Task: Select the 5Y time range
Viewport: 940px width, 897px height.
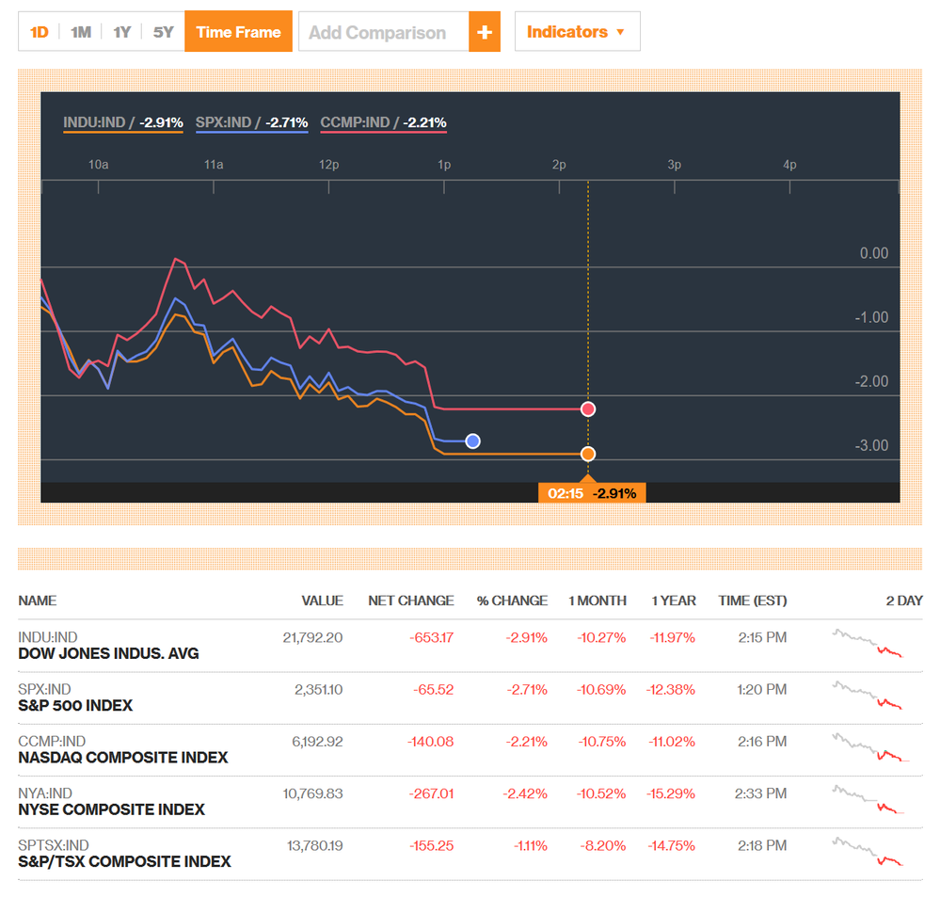Action: click(x=163, y=32)
